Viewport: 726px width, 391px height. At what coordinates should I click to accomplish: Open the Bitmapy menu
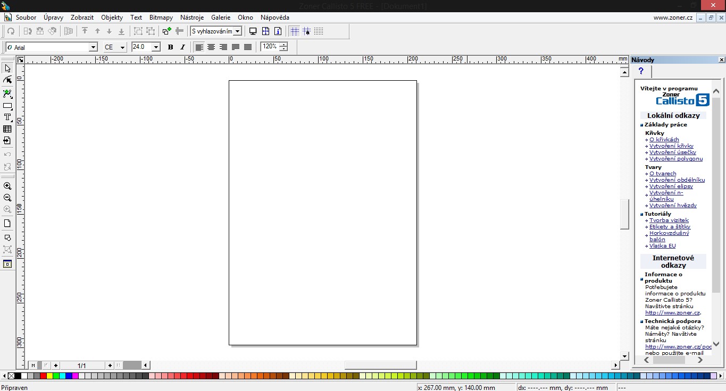(161, 18)
